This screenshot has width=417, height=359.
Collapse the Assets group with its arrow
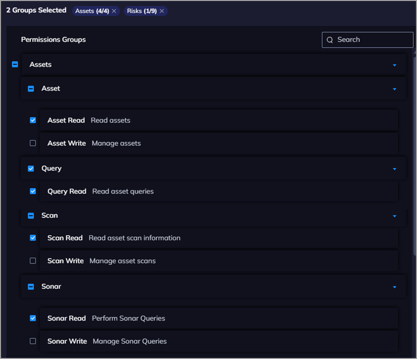coord(394,65)
